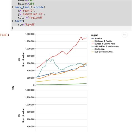
Task: Click the Sub-Saharan Africa legend swatch
Action: [92, 52]
